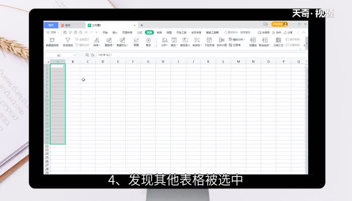Click the Text to Columns (分列) icon

(x=164, y=40)
